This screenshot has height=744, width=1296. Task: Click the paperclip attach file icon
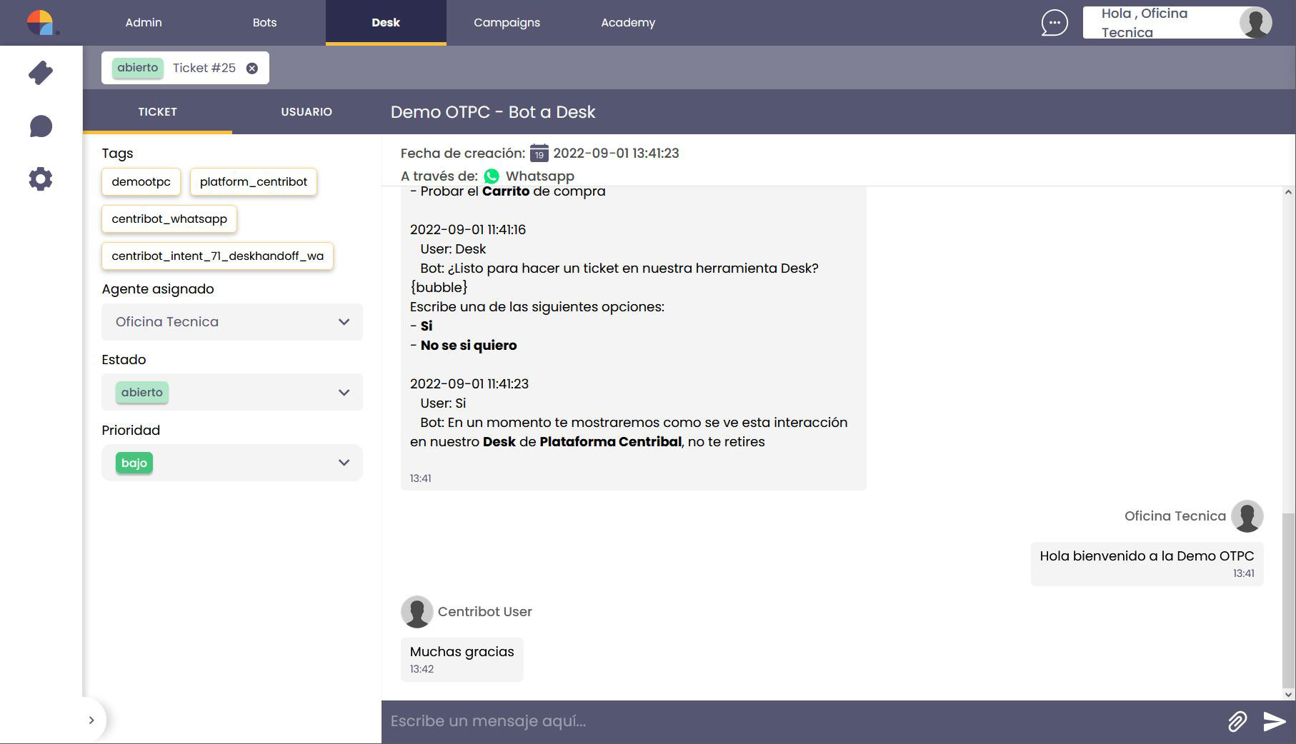(1237, 721)
